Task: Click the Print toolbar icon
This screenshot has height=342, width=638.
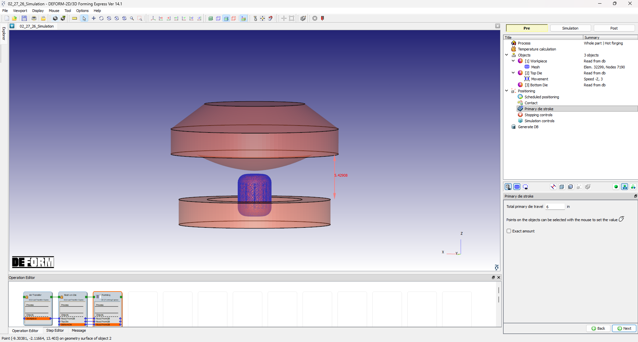Action: [34, 18]
